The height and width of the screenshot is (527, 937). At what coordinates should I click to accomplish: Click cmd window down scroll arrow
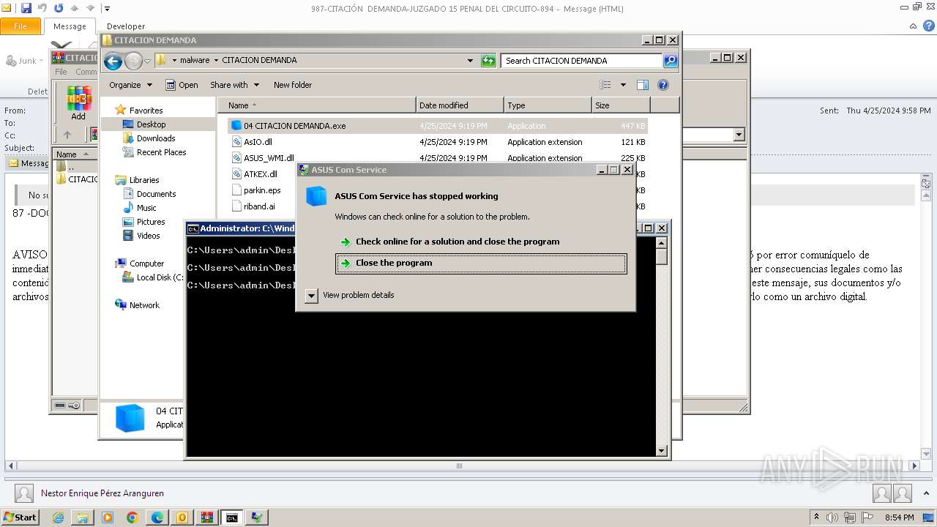click(662, 451)
